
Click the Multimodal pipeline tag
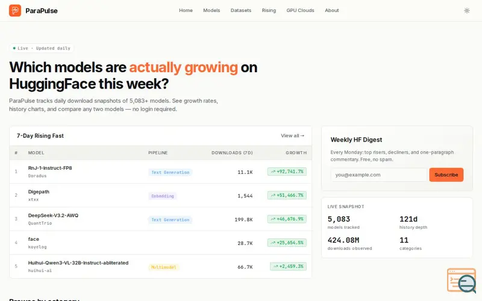163,267
